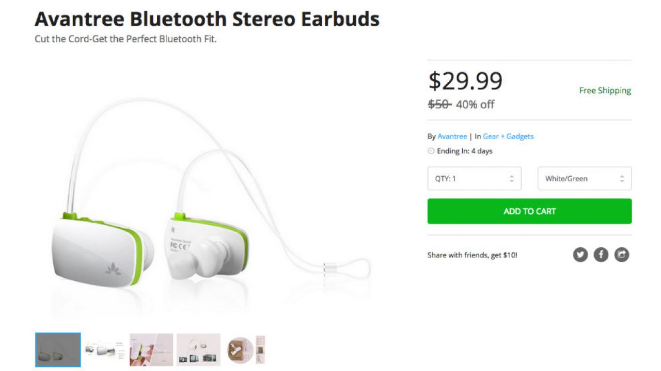This screenshot has width=661, height=371.
Task: Select the first earbuds thumbnail
Action: [58, 350]
